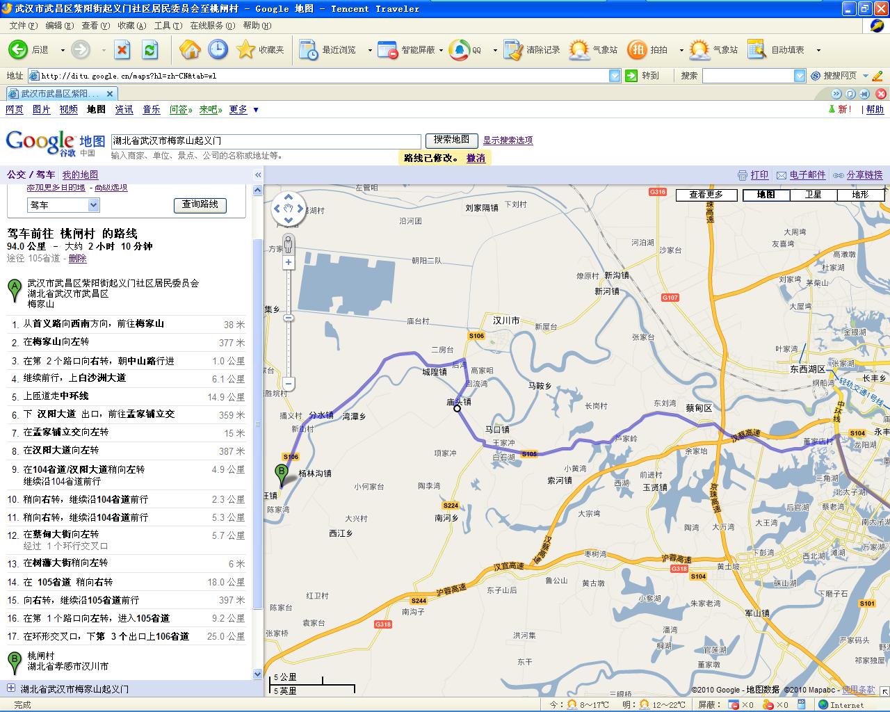
Task: Open the 最近浏览 dropdown arrow
Action: (x=369, y=50)
